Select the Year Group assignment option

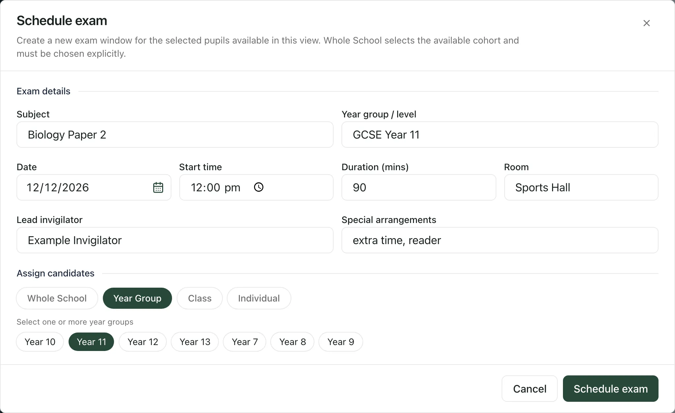[137, 298]
